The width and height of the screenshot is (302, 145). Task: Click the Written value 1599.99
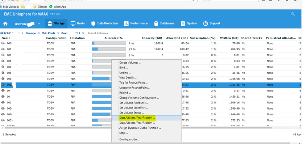point(234,108)
